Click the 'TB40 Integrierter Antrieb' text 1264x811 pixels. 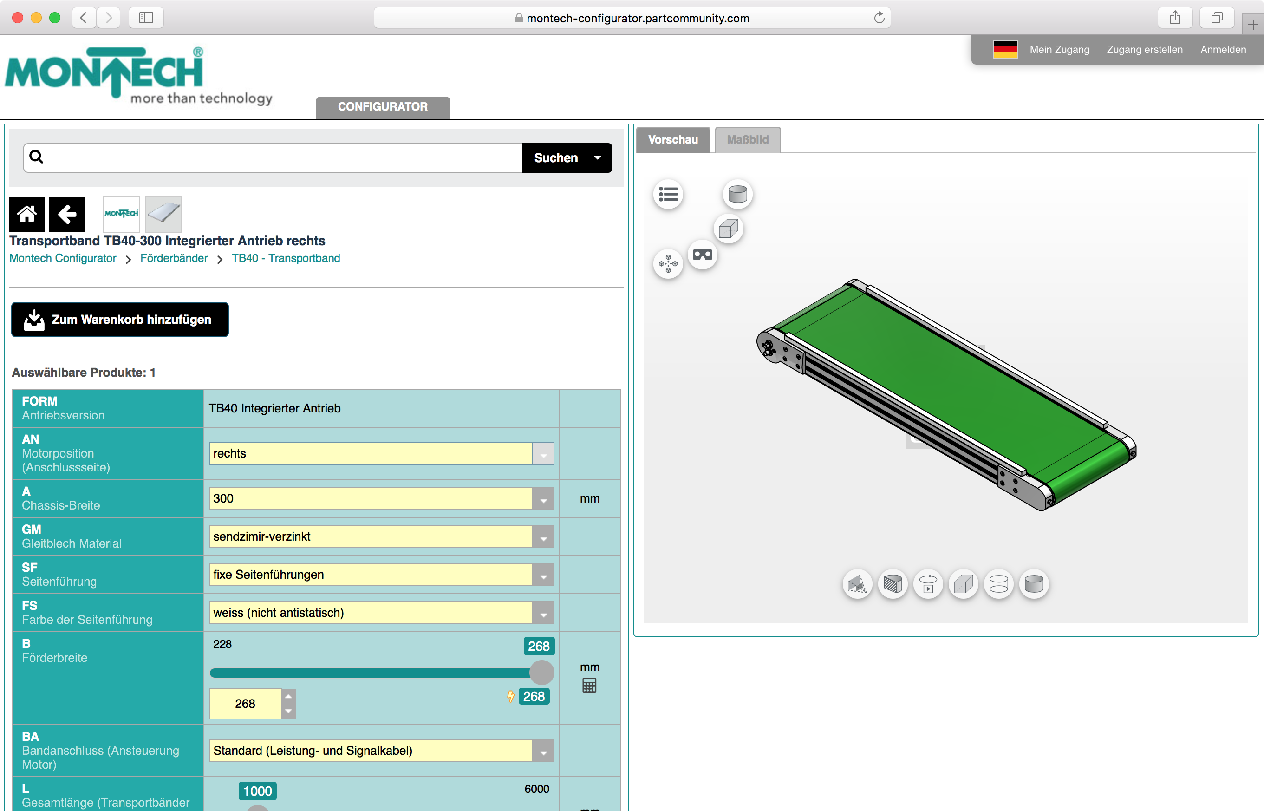(x=274, y=408)
